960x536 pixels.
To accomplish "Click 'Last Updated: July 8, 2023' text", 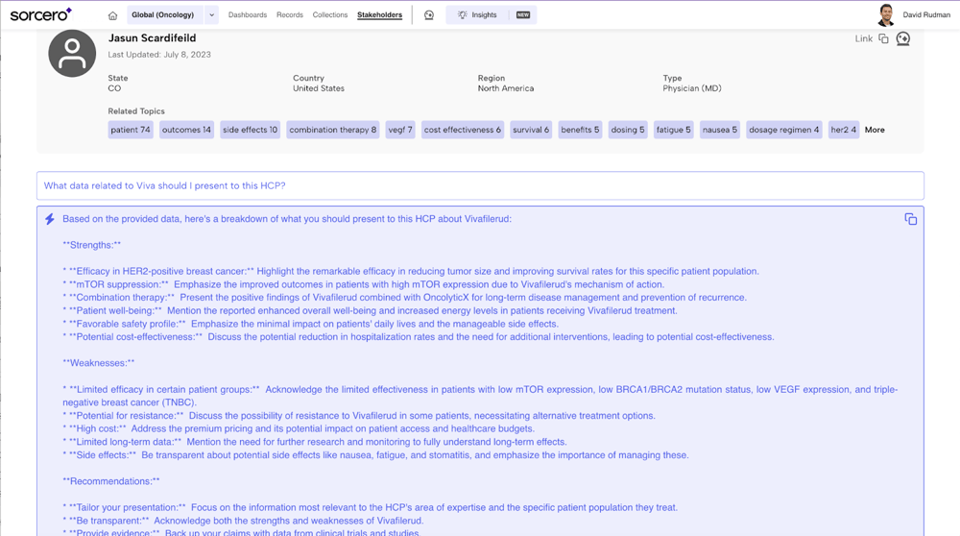I will (x=159, y=55).
